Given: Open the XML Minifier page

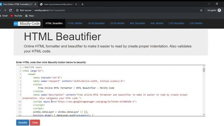Looking at the screenshot, I should [x=157, y=23].
